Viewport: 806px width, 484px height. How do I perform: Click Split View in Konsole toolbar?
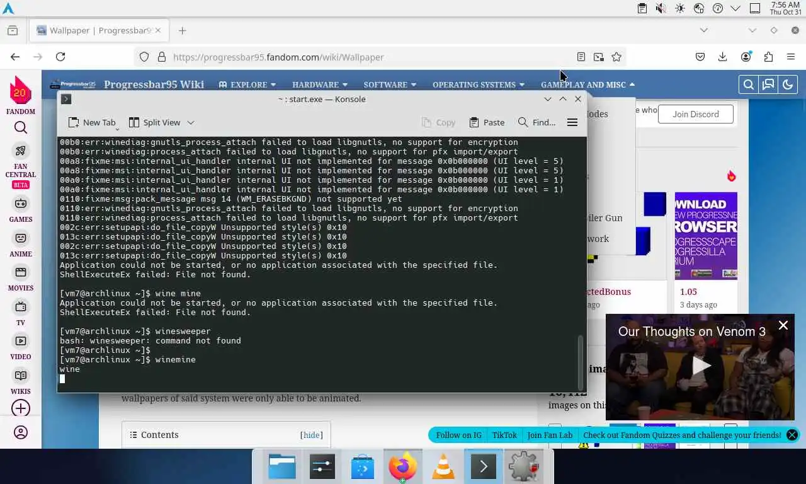(x=154, y=122)
